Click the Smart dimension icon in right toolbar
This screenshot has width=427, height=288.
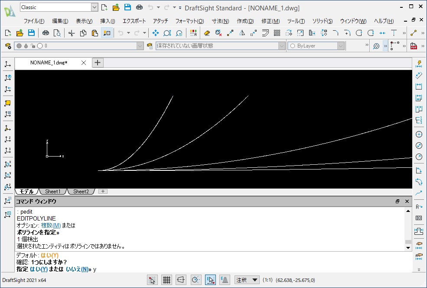(419, 64)
